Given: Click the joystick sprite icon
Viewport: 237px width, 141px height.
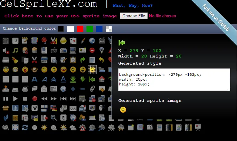Looking at the screenshot, I should (5, 89).
